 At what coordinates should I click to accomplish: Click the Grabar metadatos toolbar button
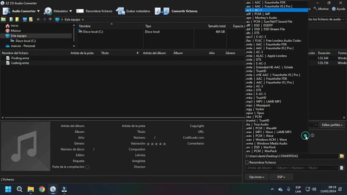click(x=133, y=11)
